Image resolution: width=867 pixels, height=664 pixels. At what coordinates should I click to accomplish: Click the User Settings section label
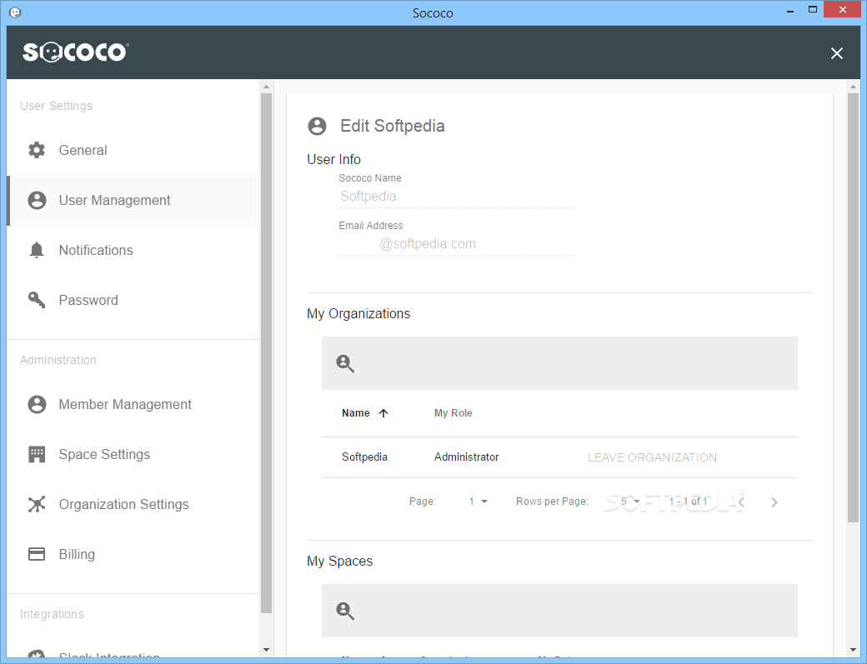(56, 106)
